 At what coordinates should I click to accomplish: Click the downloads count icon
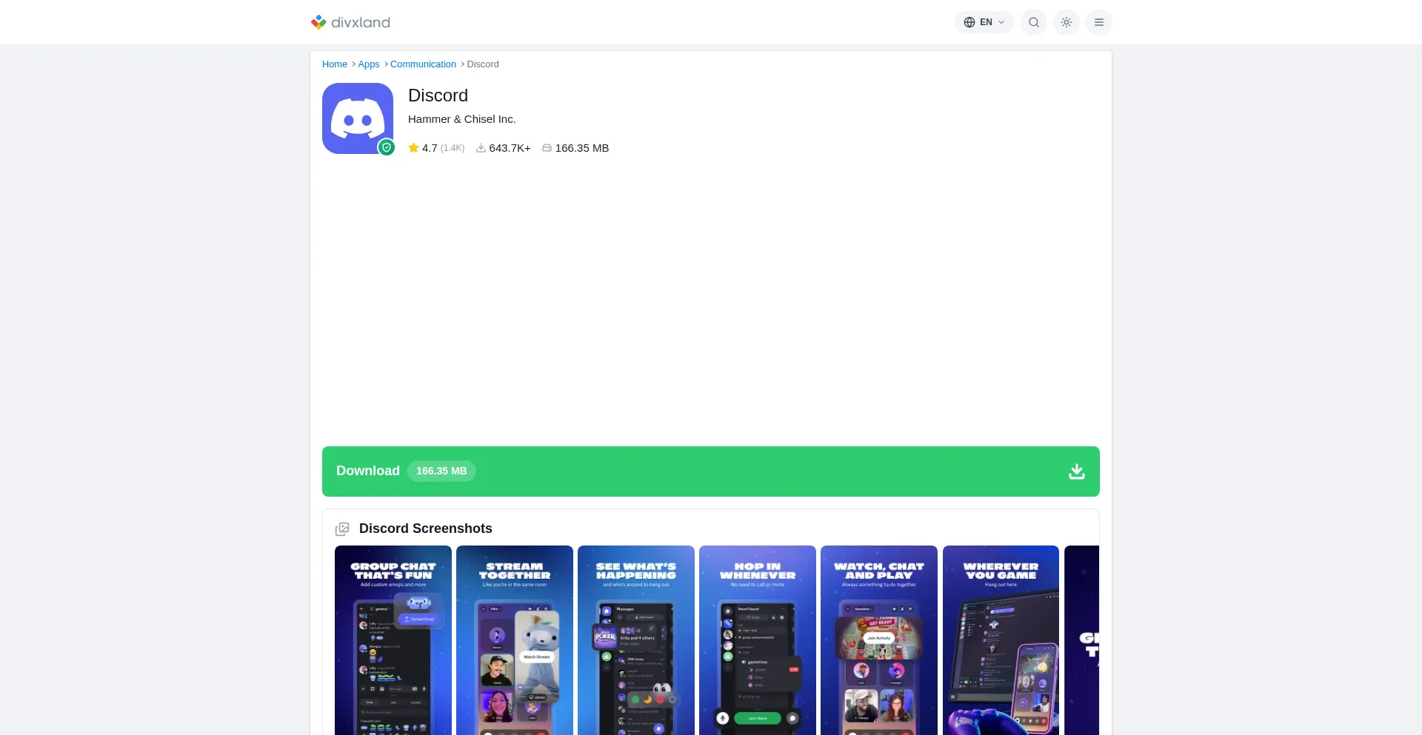[481, 148]
